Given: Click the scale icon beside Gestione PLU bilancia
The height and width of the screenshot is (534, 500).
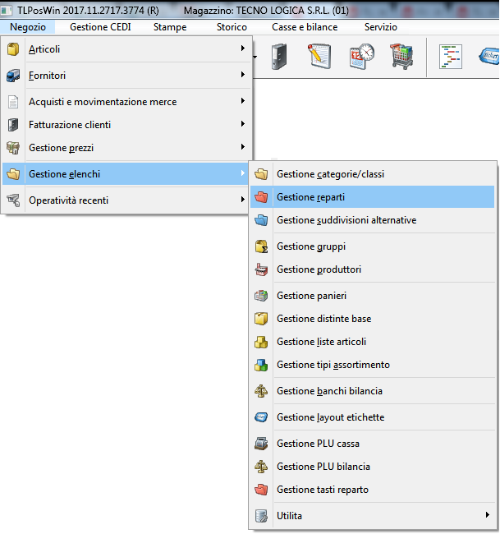Looking at the screenshot, I should point(262,467).
